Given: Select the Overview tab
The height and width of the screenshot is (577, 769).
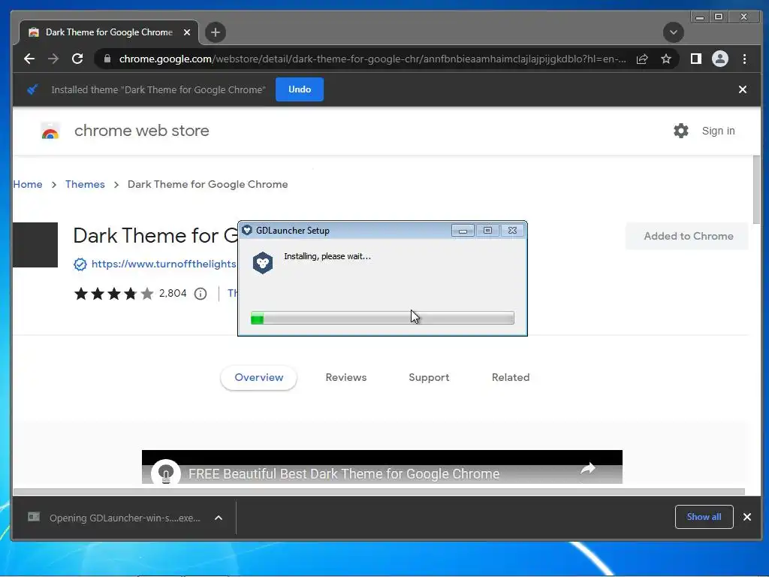Looking at the screenshot, I should coord(258,378).
